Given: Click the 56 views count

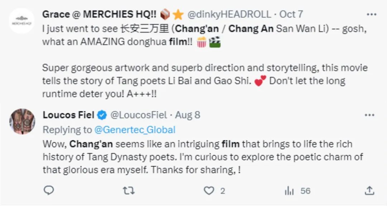Looking at the screenshot, I should click(305, 191).
